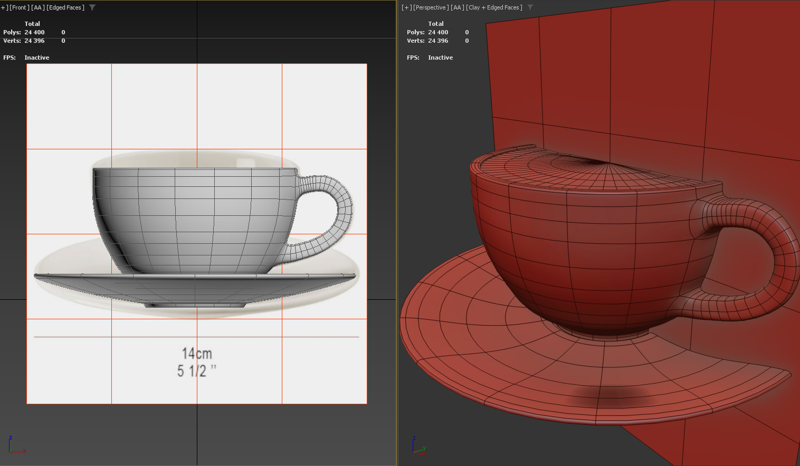Click the funnel filter icon in the Front viewport
The height and width of the screenshot is (466, 800).
click(92, 7)
